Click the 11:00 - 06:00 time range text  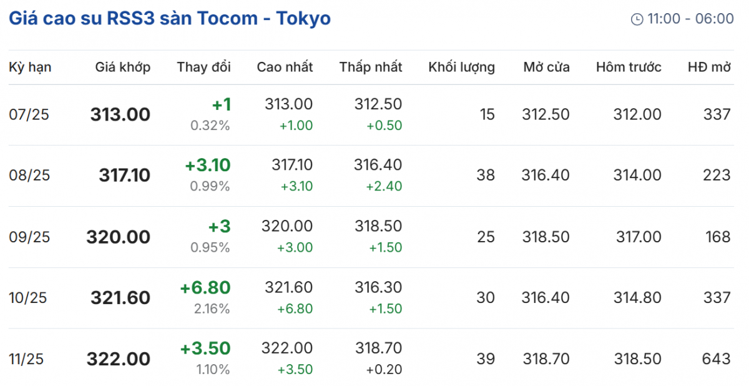coord(690,19)
